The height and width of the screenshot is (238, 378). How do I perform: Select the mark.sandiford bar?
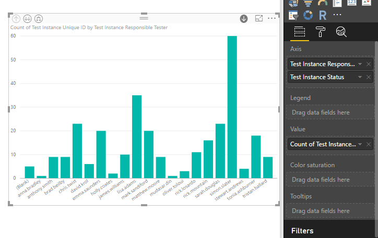149,154
